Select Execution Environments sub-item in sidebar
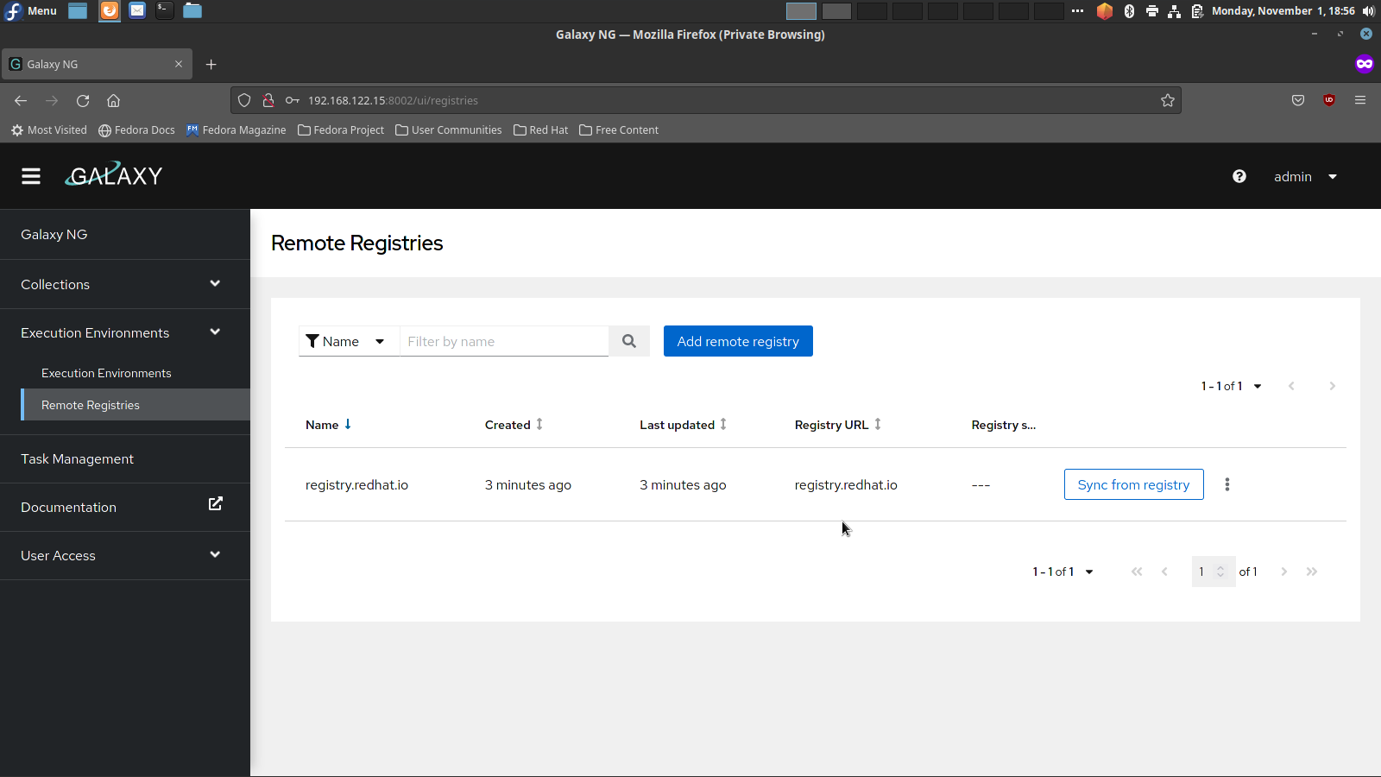Screen dimensions: 1381x777 (106, 373)
